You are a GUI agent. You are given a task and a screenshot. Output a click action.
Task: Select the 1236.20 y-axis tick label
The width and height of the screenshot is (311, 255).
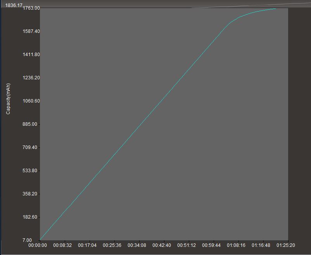tap(31, 78)
